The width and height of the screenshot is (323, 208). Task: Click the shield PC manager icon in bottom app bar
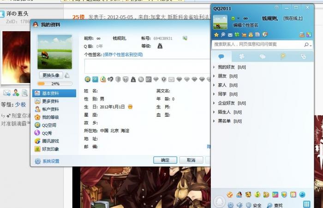tap(284, 195)
